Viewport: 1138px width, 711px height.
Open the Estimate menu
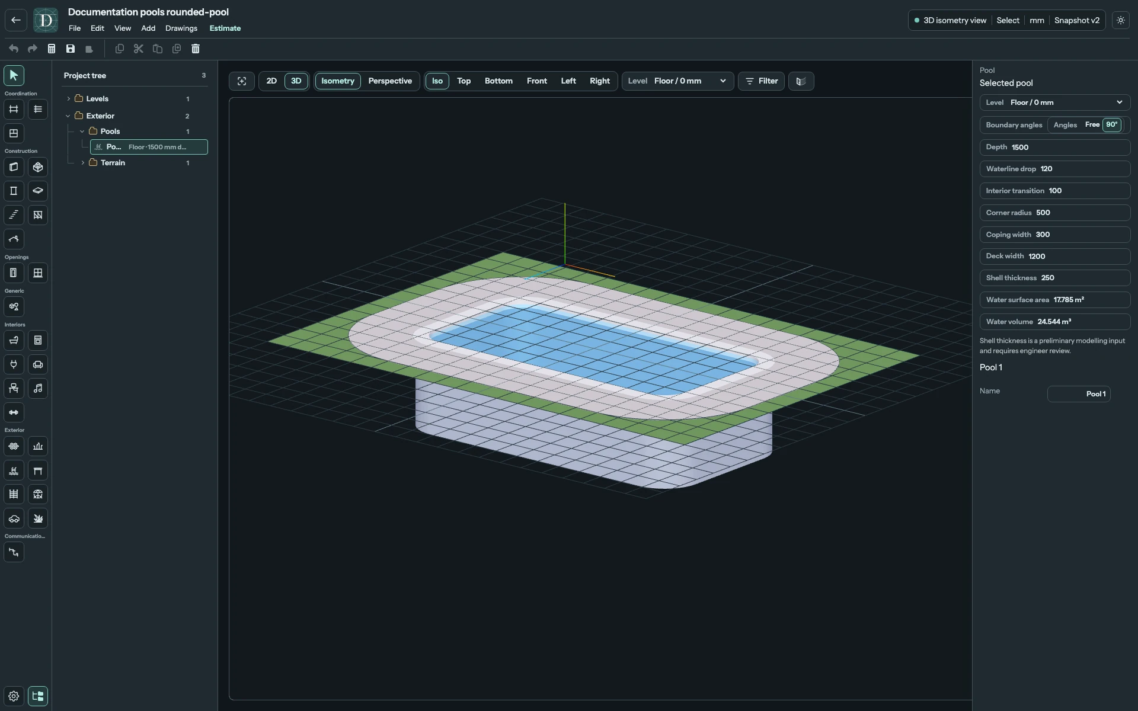pos(225,28)
